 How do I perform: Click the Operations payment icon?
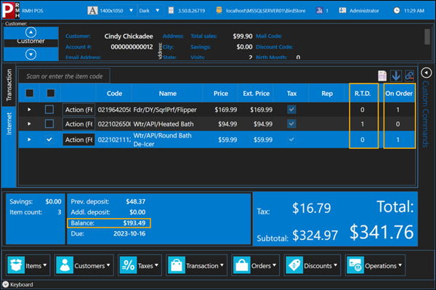click(355, 265)
